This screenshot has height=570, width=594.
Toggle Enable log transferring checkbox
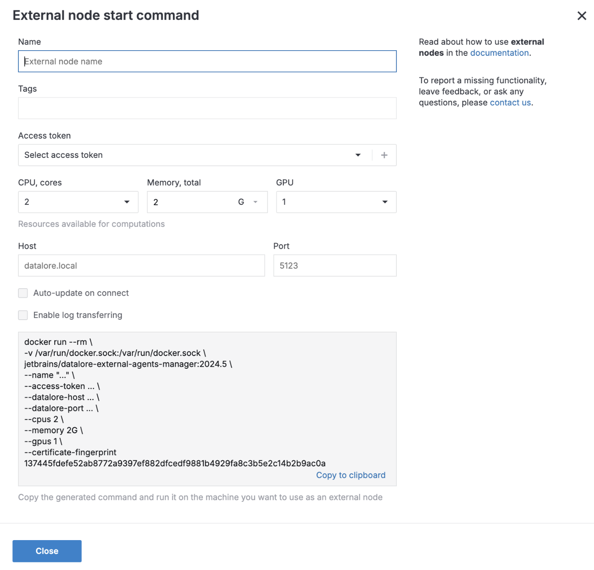pos(23,315)
